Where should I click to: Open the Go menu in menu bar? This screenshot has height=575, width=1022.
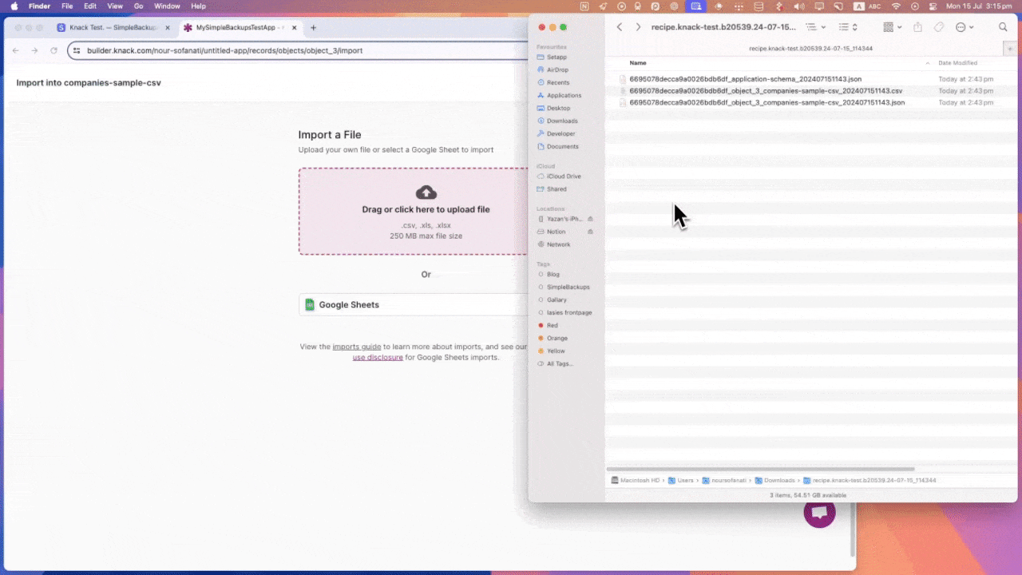pyautogui.click(x=139, y=6)
